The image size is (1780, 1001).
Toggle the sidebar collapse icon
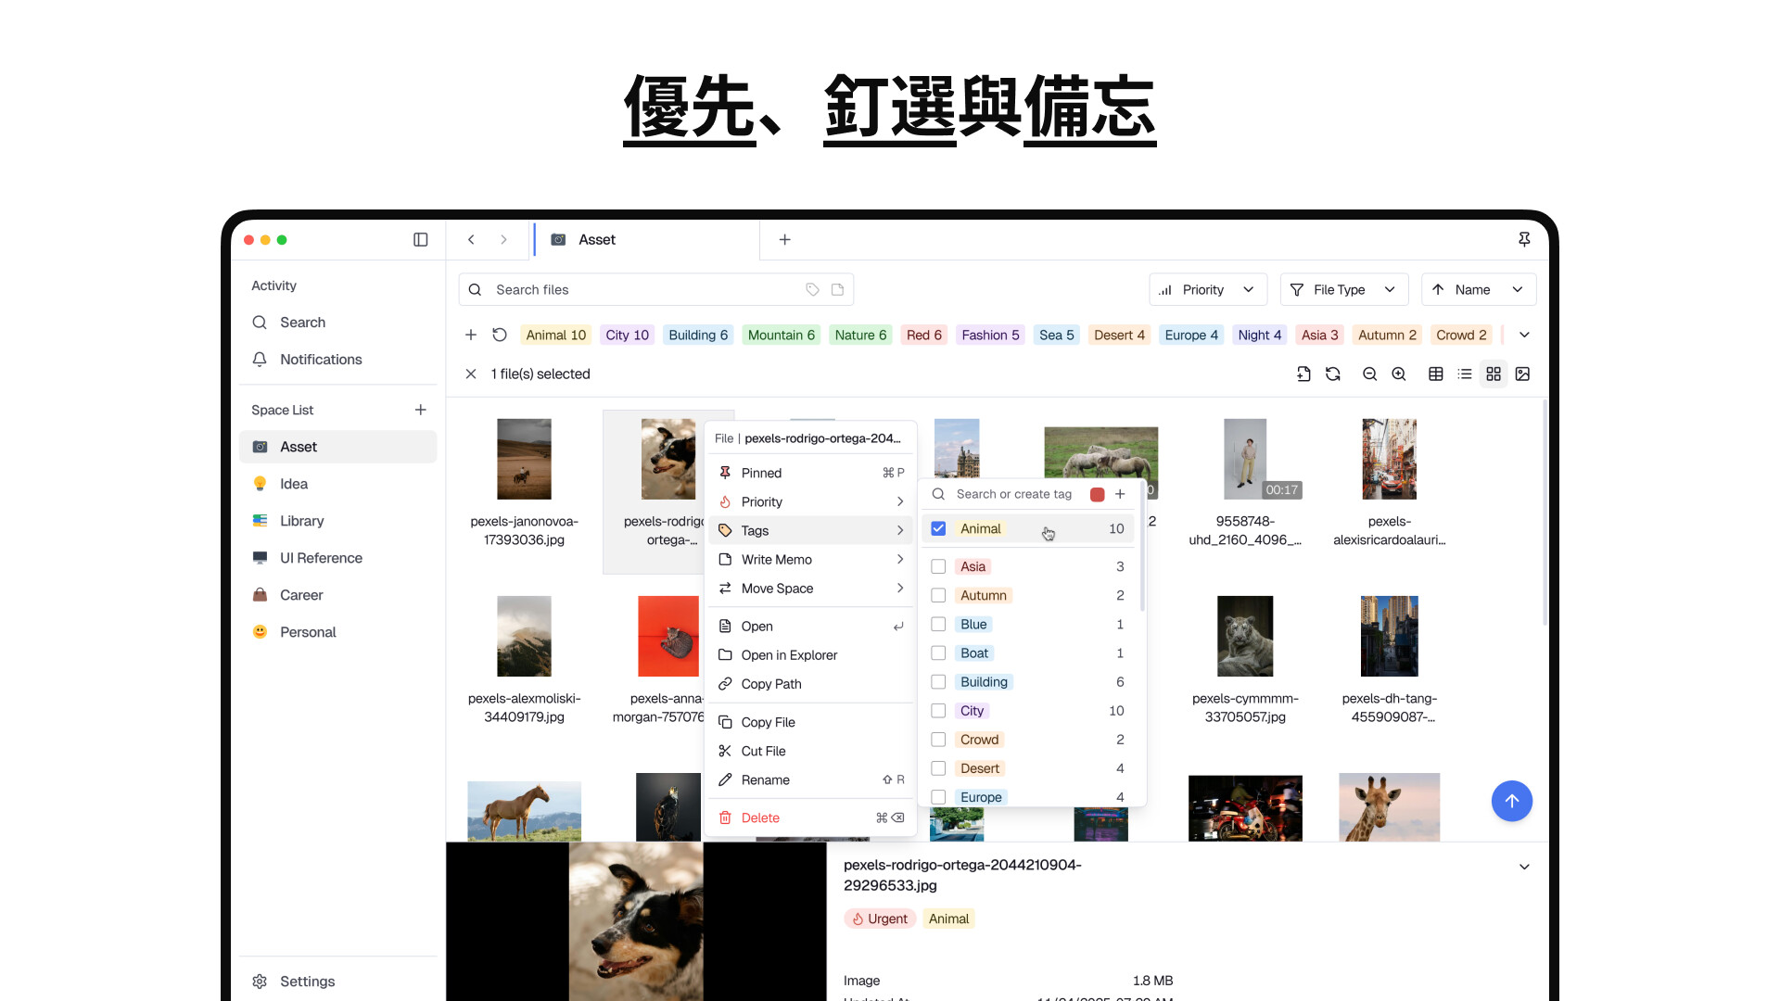tap(420, 240)
